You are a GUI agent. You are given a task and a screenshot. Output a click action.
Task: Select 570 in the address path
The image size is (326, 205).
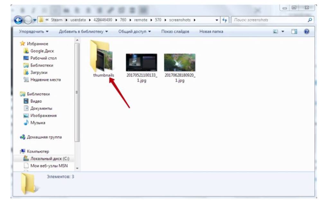tap(158, 20)
